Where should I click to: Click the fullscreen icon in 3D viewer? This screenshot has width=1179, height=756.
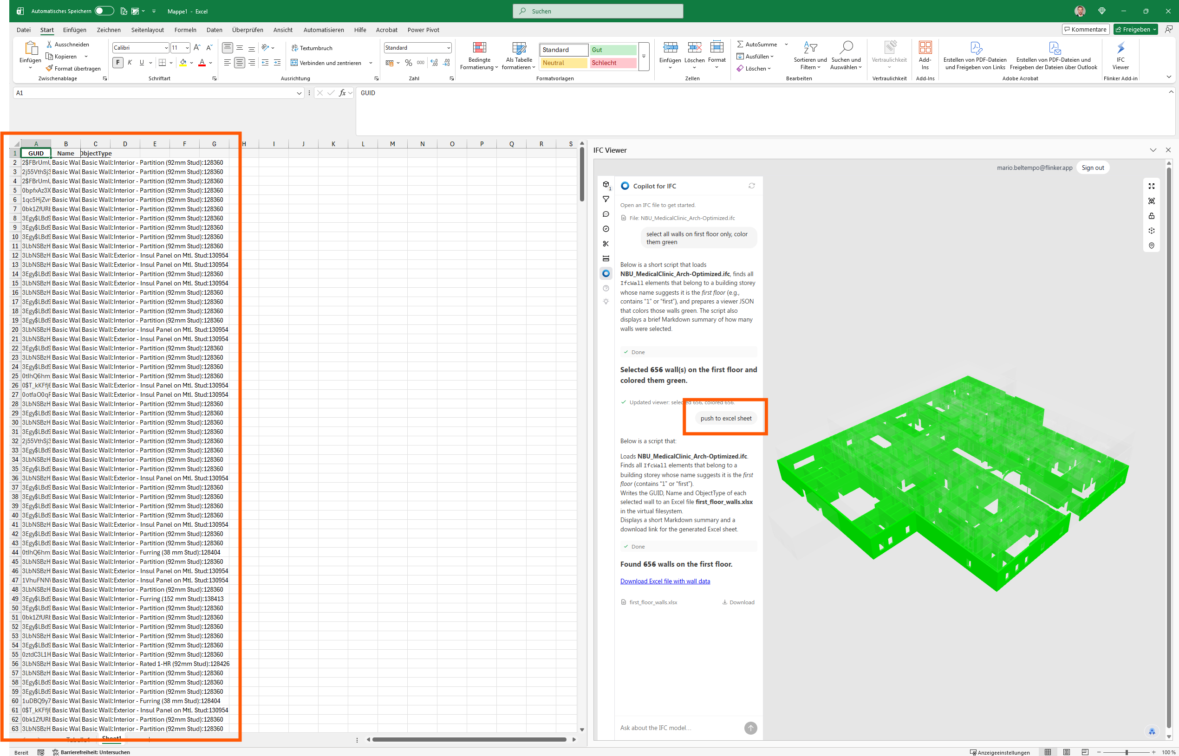1152,186
